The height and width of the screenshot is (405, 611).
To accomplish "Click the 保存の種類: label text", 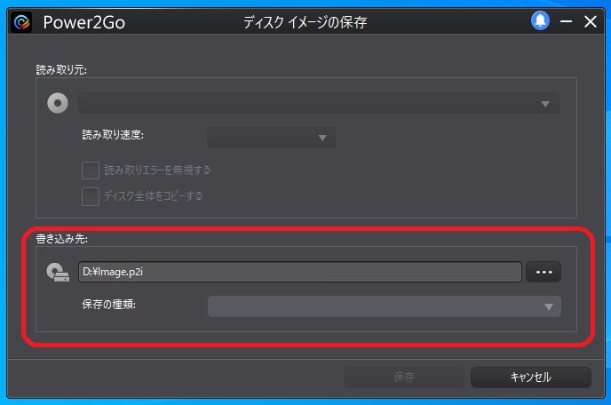I will point(108,304).
